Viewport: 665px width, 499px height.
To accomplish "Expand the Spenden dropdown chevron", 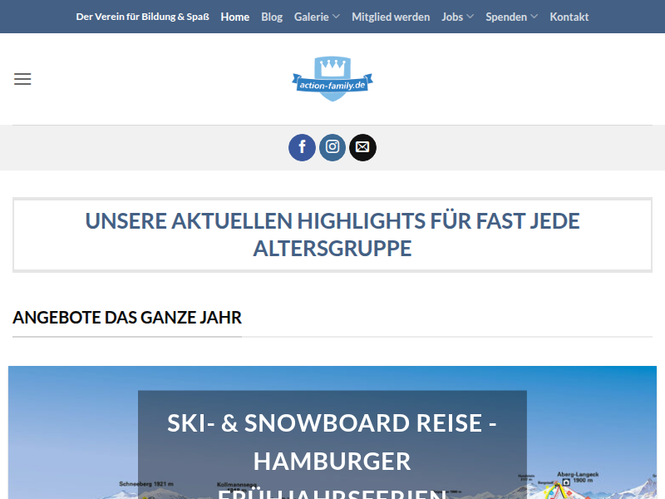I will click(534, 17).
